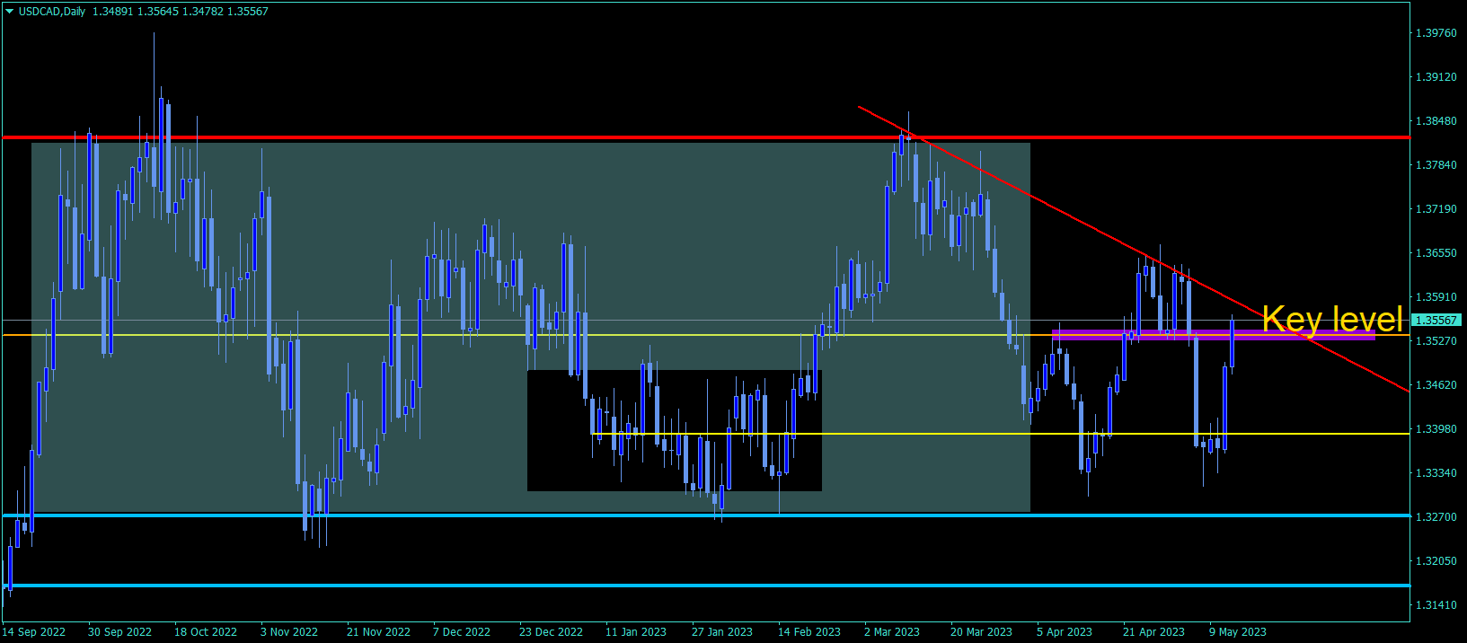Click the 11 Jan 2023 date label

[636, 632]
